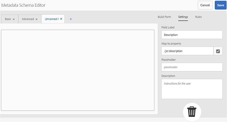Click the Metadata Schema Editor title
The width and height of the screenshot is (227, 122).
tap(23, 5)
